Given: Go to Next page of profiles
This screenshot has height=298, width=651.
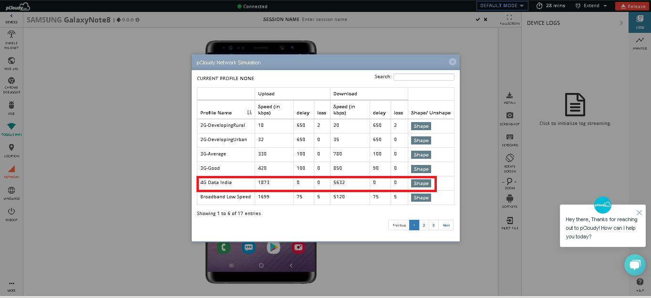Looking at the screenshot, I should pos(446,225).
